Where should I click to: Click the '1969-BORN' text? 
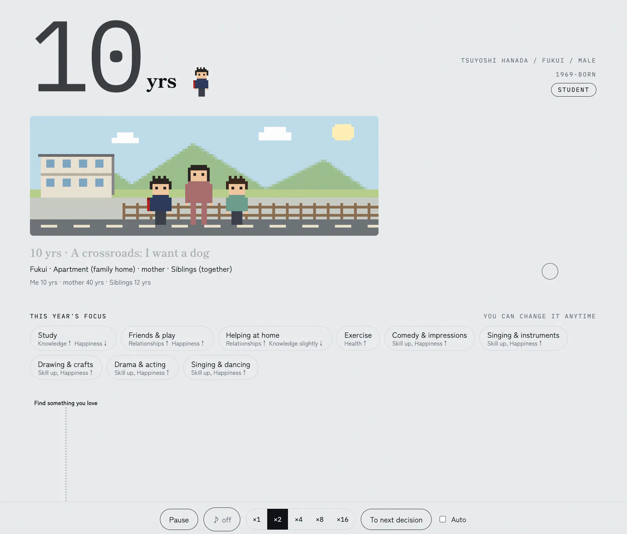pos(576,74)
